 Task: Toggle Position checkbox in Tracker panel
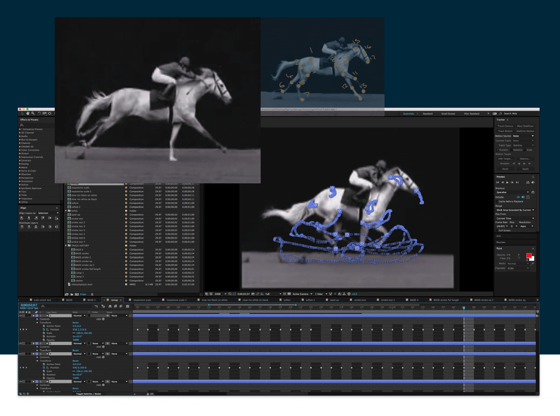pos(498,150)
